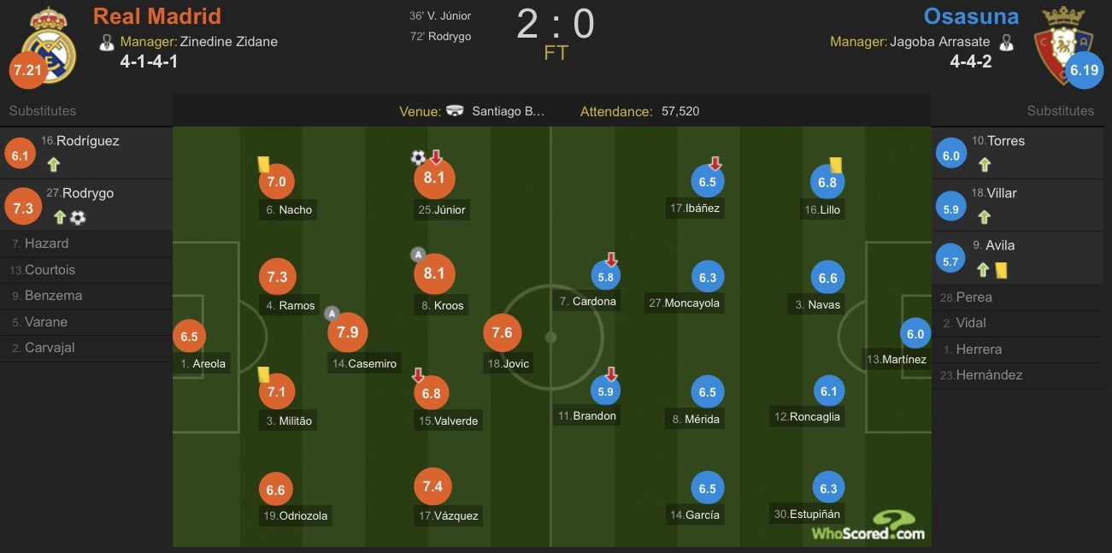This screenshot has height=553, width=1112.
Task: Open the Osasuna team name link
Action: 971,16
